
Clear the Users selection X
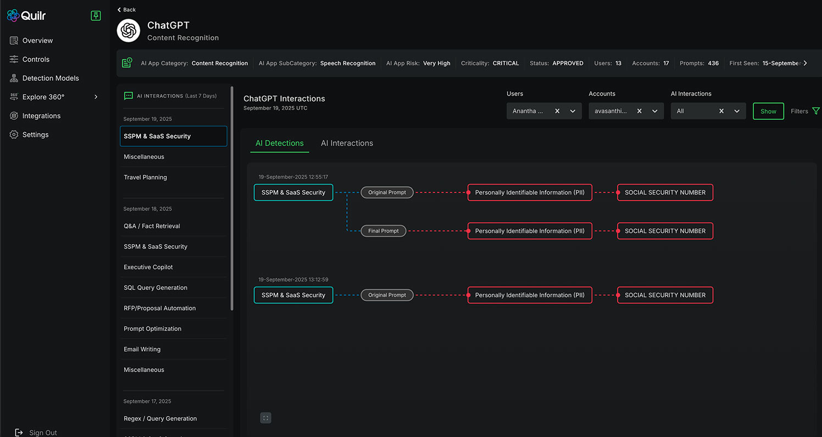point(557,111)
